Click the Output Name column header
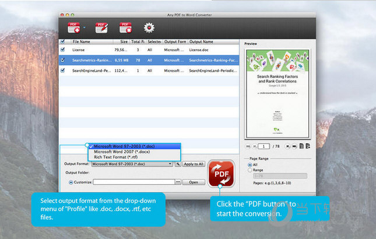Image resolution: width=376 pixels, height=239 pixels. [213, 41]
